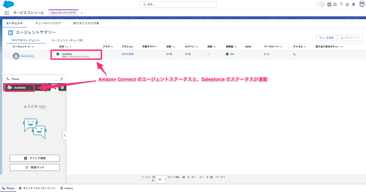Open Phone utility bar item

8,188
